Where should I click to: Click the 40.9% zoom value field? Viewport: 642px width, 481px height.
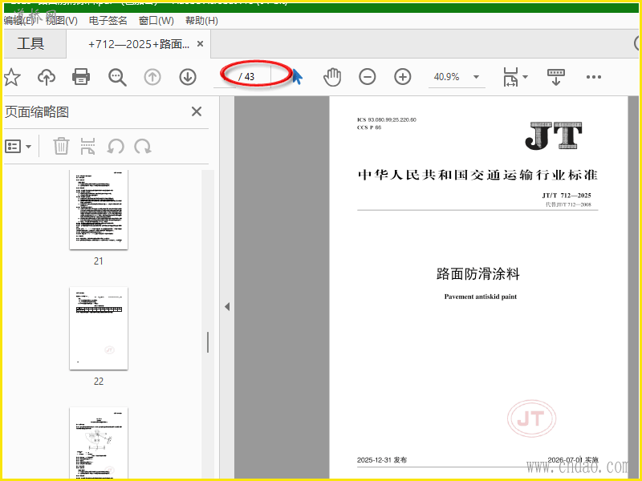coord(447,77)
